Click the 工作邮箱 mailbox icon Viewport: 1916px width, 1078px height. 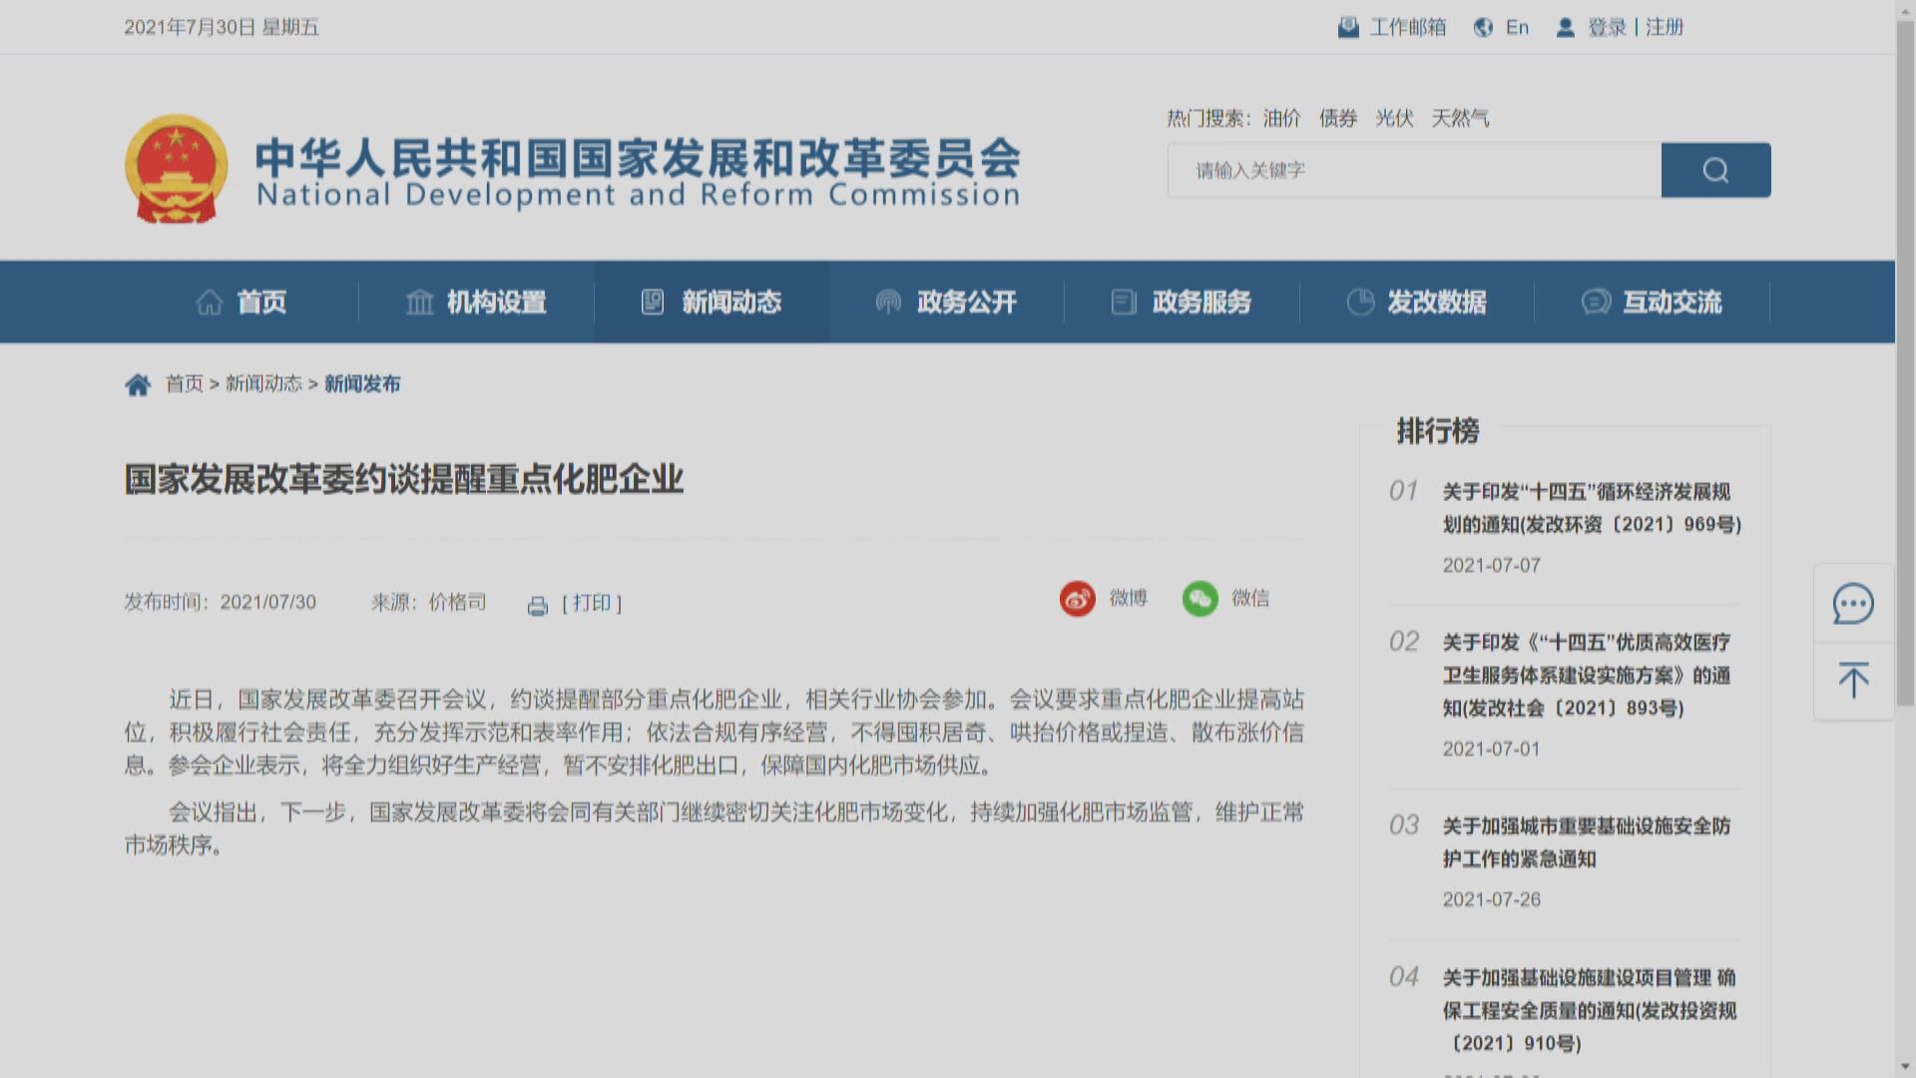tap(1350, 27)
